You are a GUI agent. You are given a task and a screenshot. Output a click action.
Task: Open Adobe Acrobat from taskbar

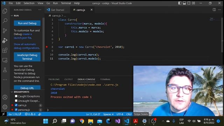tap(135, 121)
